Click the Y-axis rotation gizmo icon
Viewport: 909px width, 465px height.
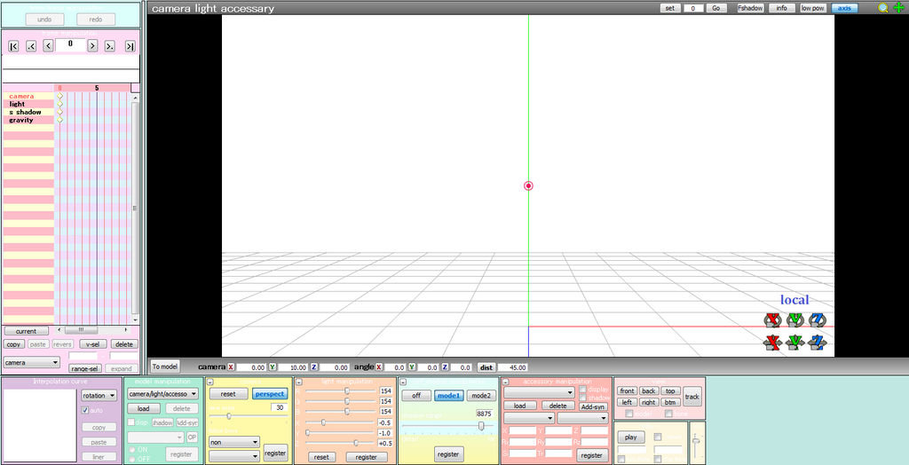794,320
